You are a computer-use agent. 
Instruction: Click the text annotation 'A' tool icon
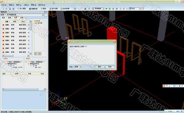pyautogui.click(x=85, y=9)
